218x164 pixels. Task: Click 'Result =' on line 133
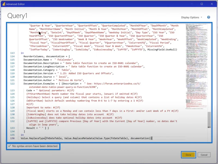tap(32, 128)
